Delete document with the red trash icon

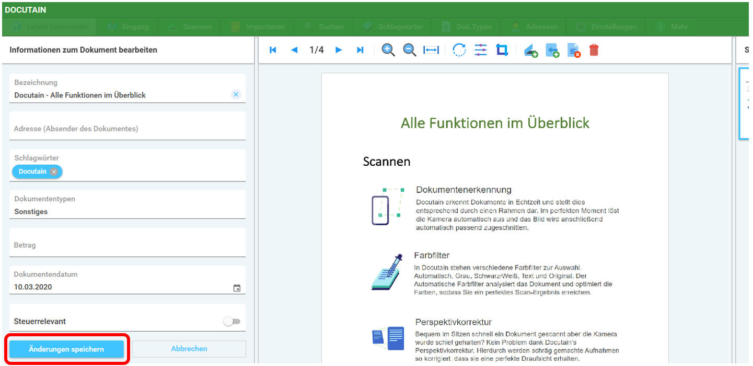click(594, 50)
